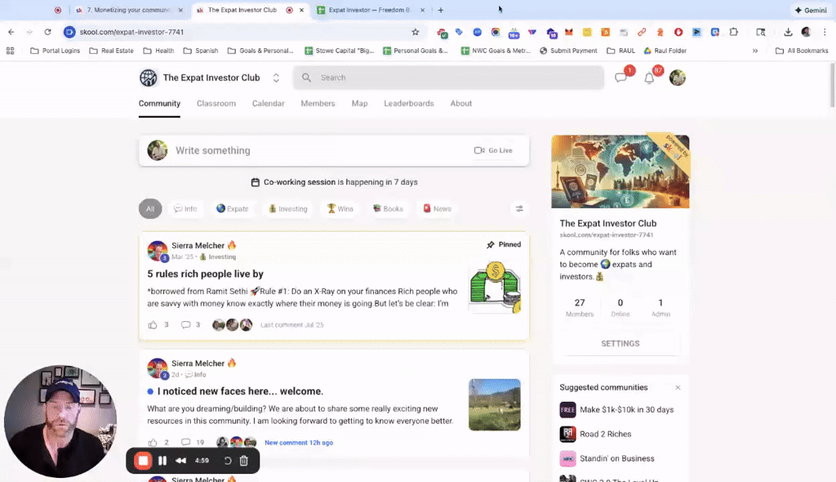Screen dimensions: 836x482
Task: Open the Real Estate bookmarks folder
Action: coord(111,51)
